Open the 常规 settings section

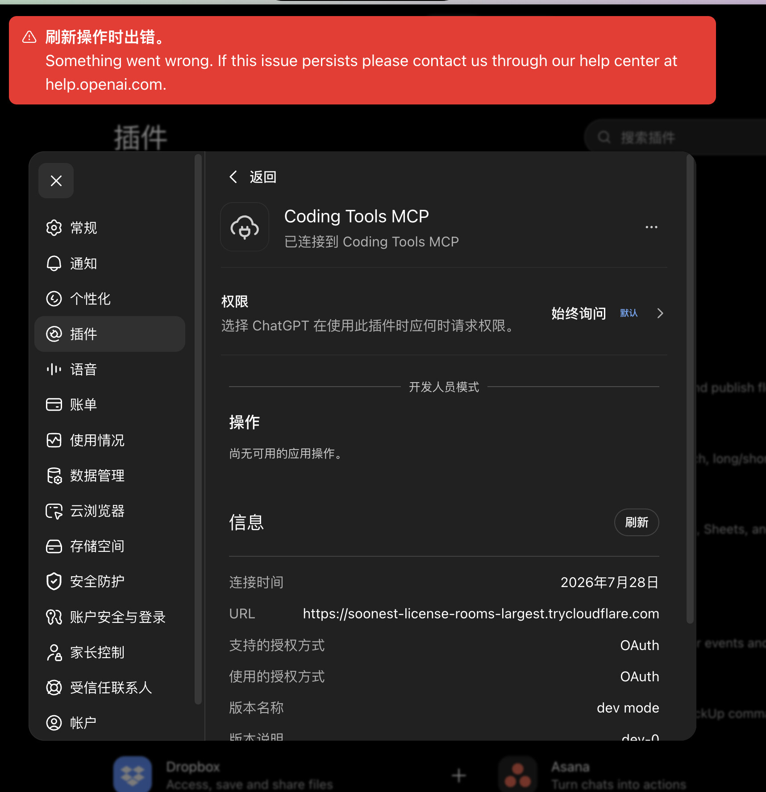coord(110,228)
